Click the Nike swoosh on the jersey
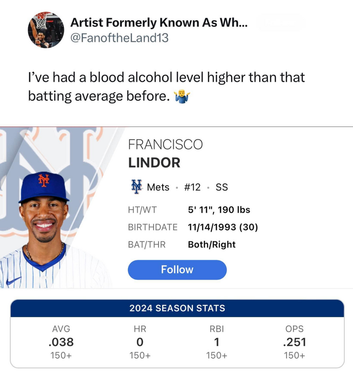 [x=12, y=280]
